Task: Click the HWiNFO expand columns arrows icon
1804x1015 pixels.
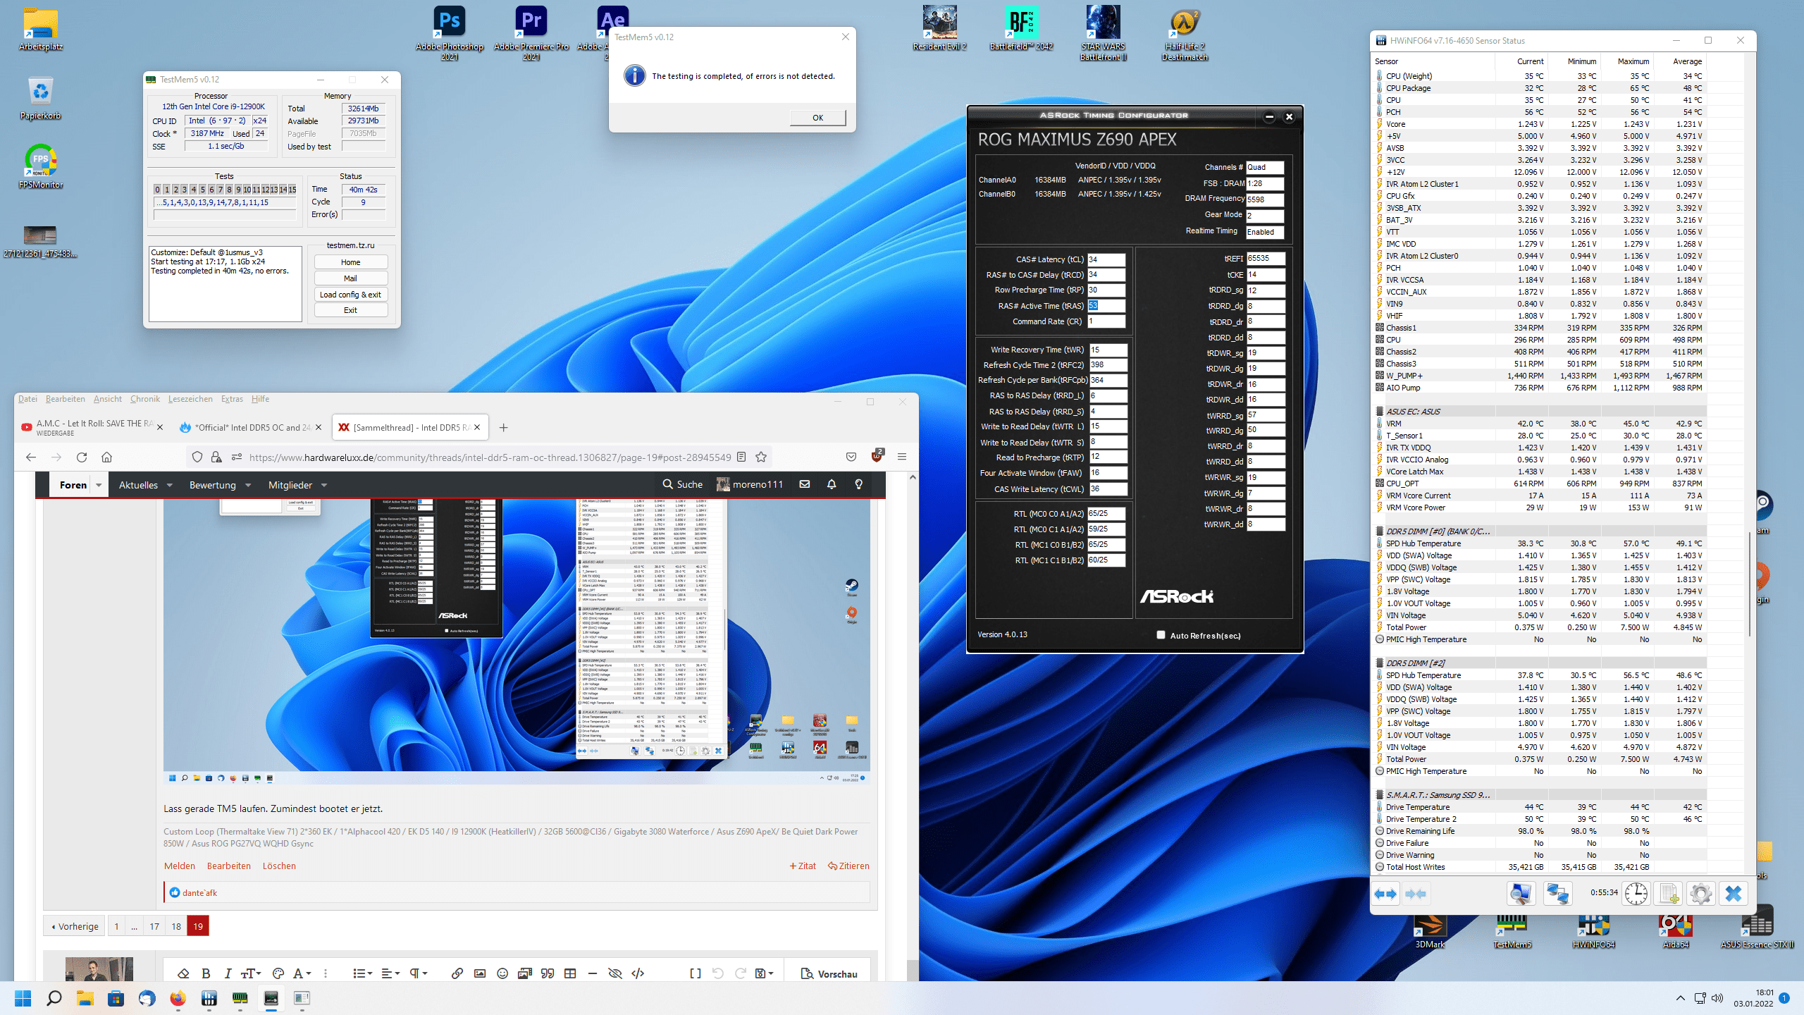Action: 1385,894
